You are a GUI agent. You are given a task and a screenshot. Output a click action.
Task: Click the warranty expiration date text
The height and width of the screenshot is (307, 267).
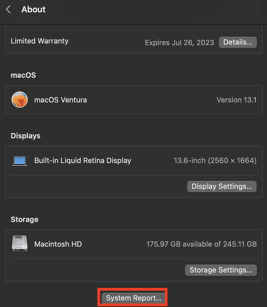(x=179, y=43)
